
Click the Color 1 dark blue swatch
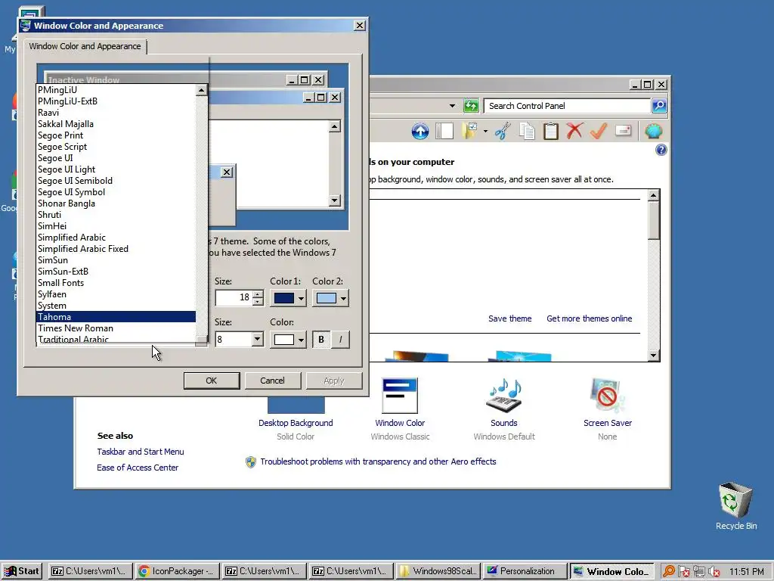pyautogui.click(x=284, y=298)
